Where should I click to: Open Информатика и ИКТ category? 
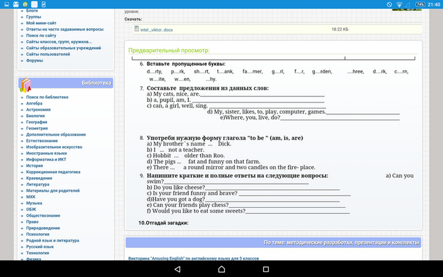(x=46, y=159)
